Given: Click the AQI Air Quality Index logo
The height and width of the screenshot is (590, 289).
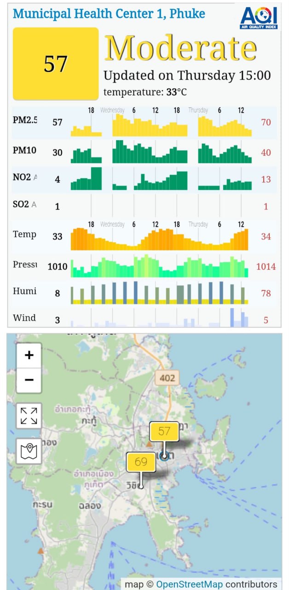Looking at the screenshot, I should tap(259, 18).
